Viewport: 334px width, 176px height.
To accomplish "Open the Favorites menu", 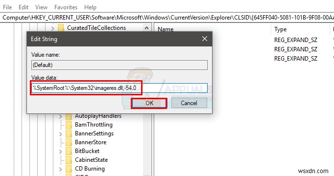I will [x=66, y=7].
